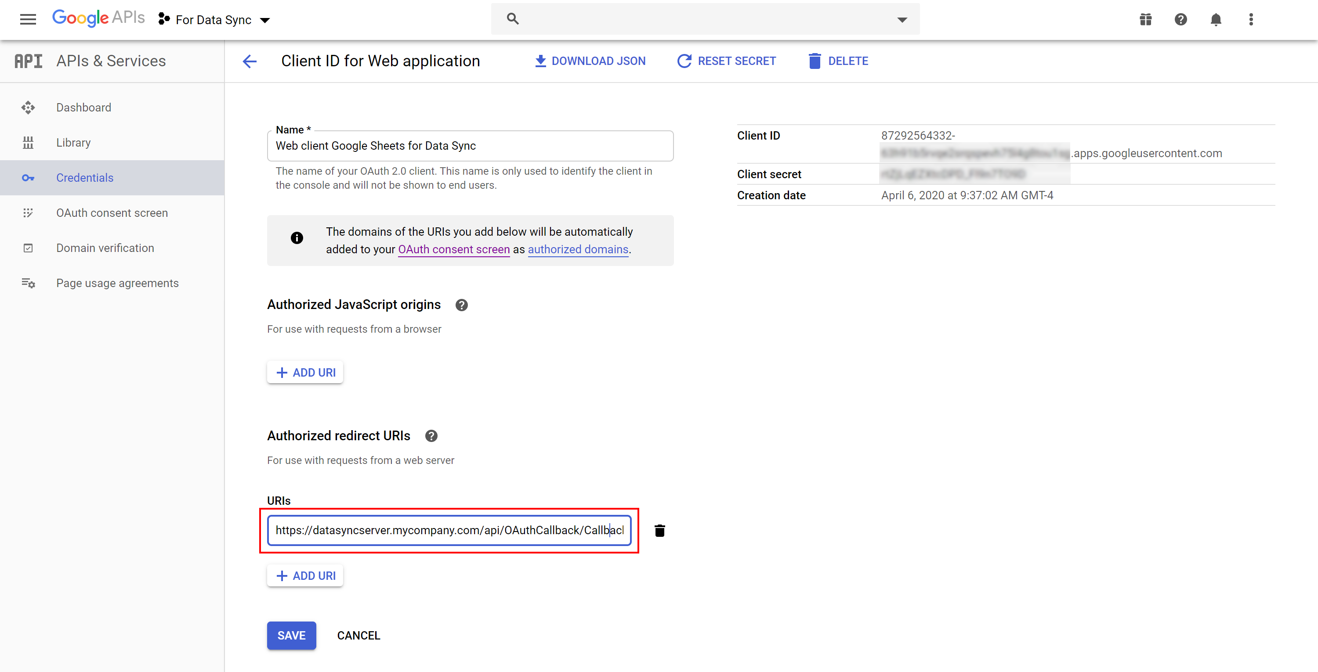The height and width of the screenshot is (672, 1318).
Task: Open the hamburger navigation menu
Action: click(28, 19)
